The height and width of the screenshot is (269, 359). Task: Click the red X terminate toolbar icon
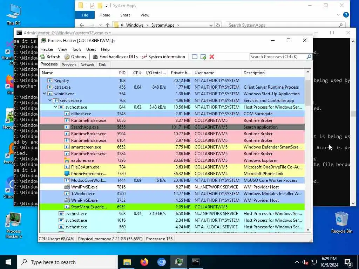pyautogui.click(x=212, y=57)
